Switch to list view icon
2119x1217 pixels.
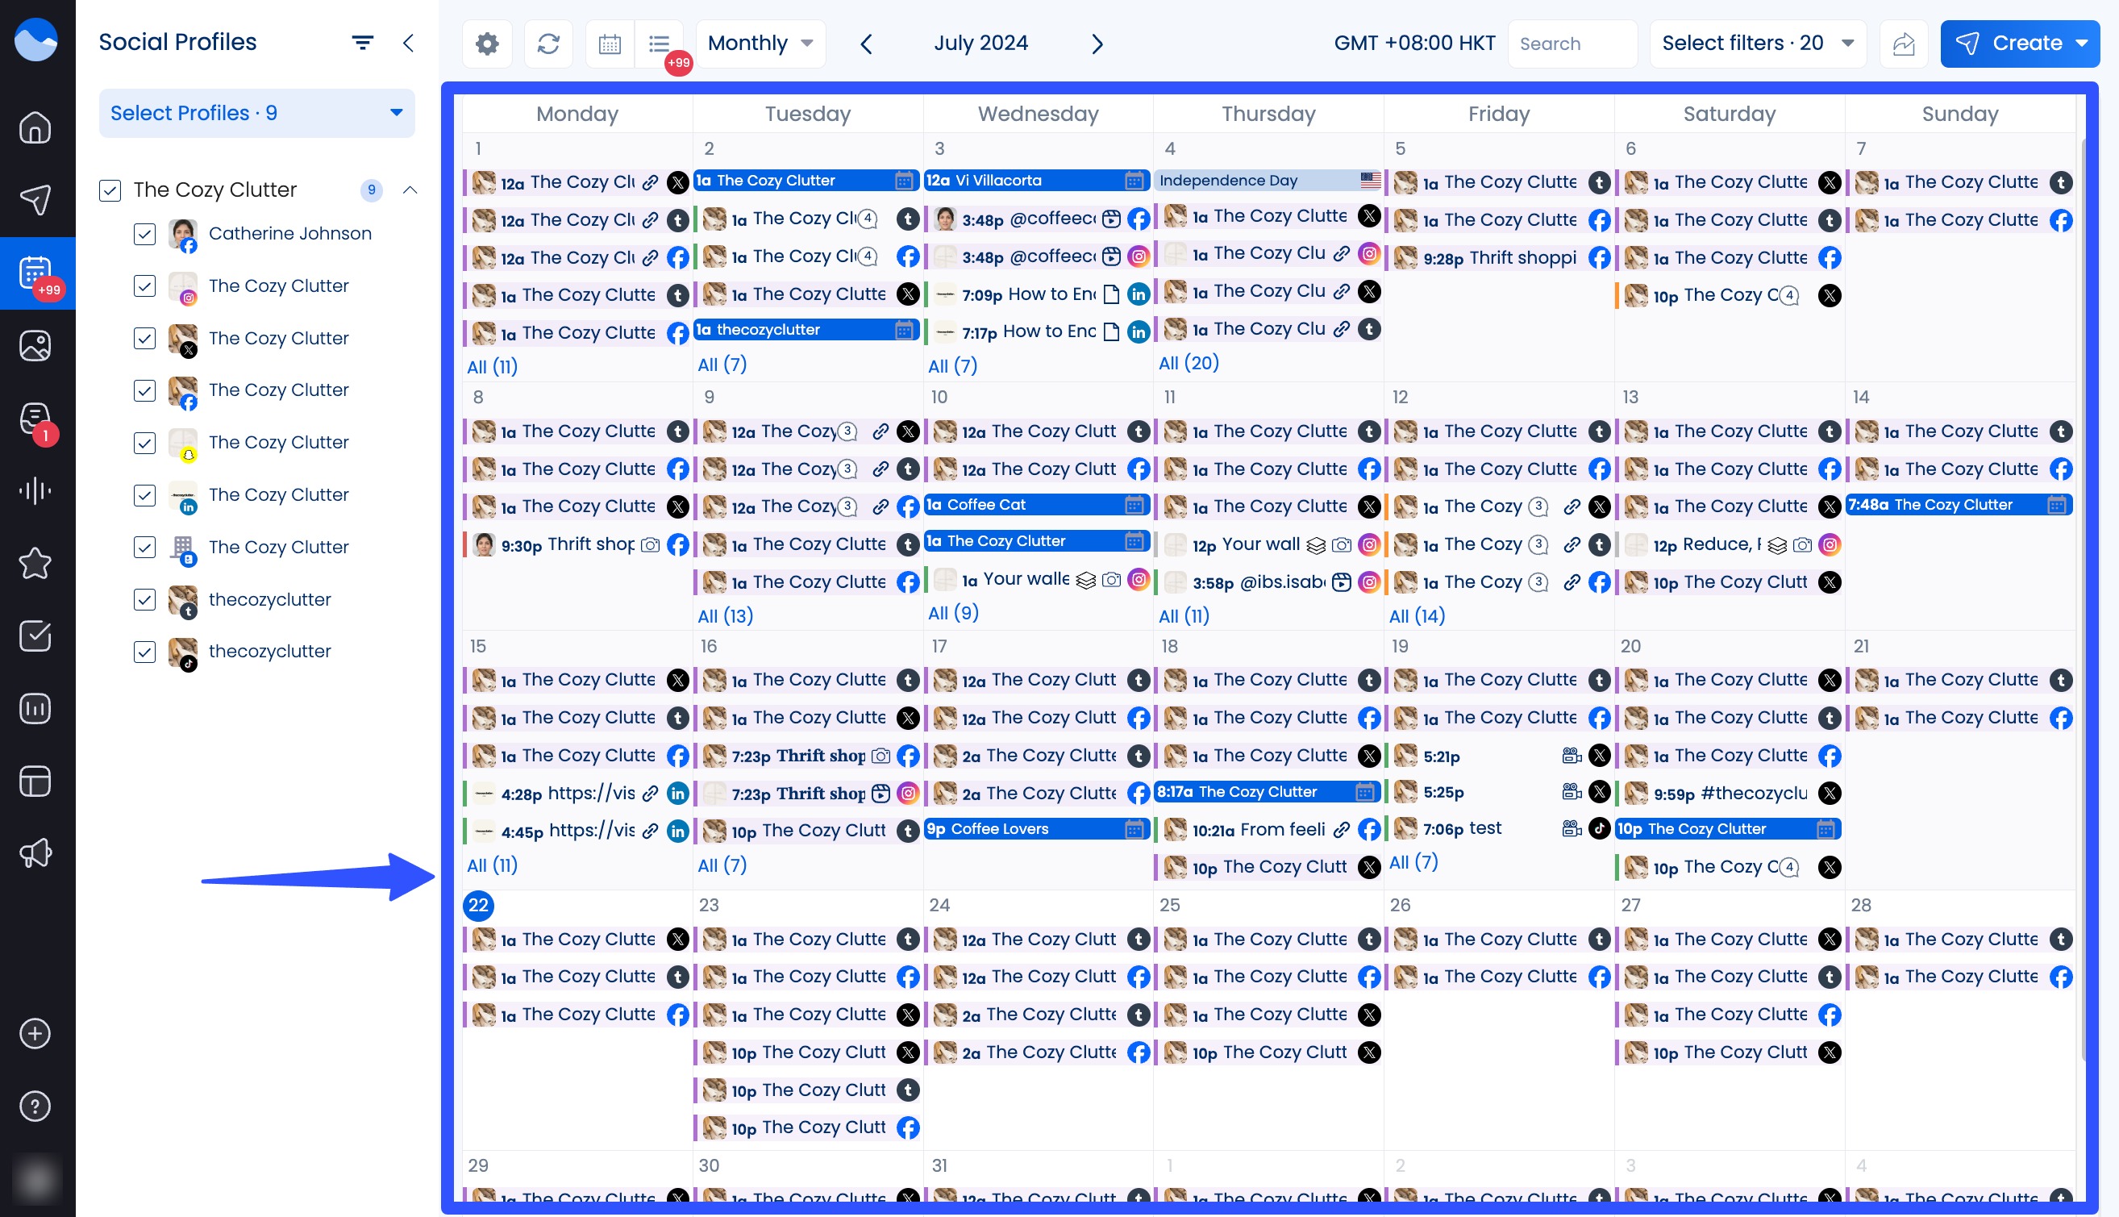660,44
